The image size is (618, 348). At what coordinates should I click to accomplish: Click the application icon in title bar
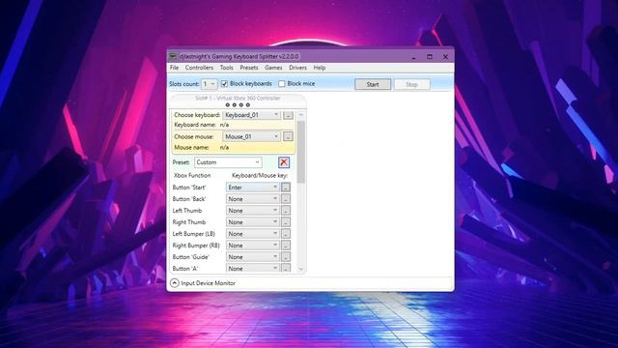pos(173,56)
